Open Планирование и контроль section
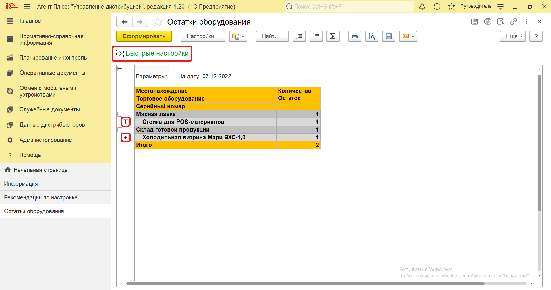551x290 pixels. click(x=55, y=58)
